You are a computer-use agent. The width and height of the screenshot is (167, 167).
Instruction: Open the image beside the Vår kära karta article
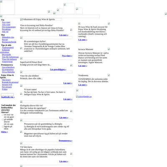click(x=71, y=154)
